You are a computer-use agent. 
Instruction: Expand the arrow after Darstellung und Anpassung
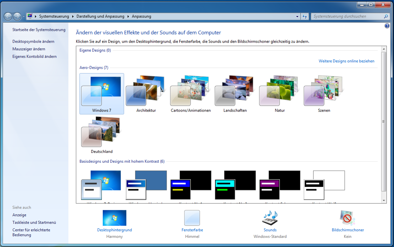(x=128, y=16)
